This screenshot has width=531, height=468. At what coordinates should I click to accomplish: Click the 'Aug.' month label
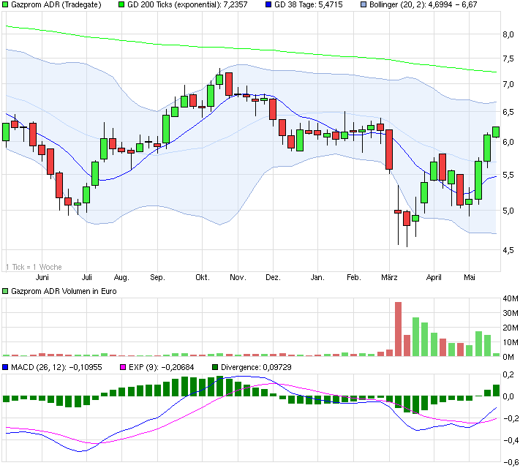coord(121,277)
